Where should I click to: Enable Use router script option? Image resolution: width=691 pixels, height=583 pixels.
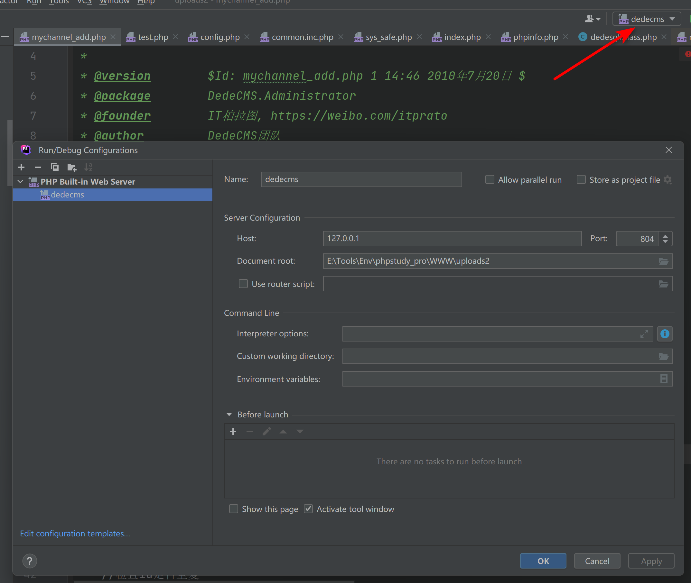243,284
